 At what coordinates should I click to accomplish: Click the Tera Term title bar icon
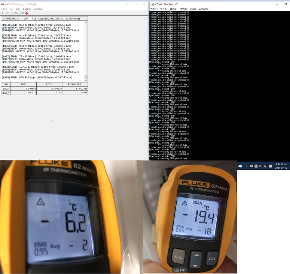[x=153, y=4]
